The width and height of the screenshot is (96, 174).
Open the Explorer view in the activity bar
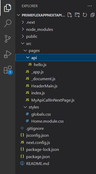click(x=8, y=8)
